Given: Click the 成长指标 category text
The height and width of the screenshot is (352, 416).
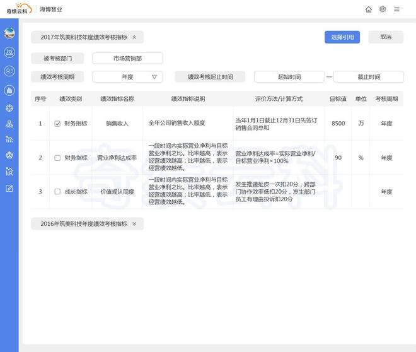Looking at the screenshot, I should tap(76, 192).
